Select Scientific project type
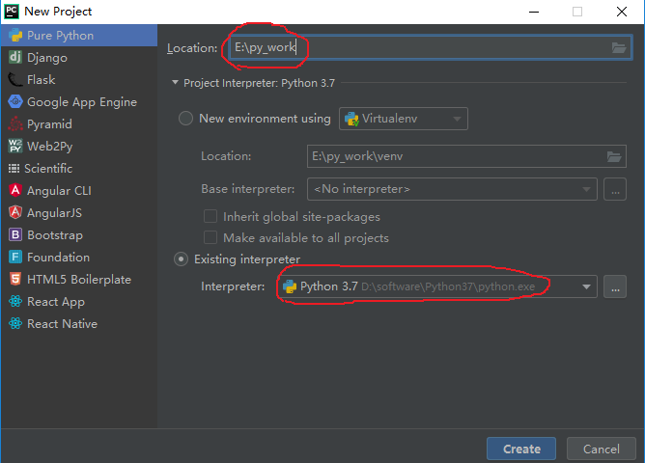The height and width of the screenshot is (463, 645). point(79,169)
